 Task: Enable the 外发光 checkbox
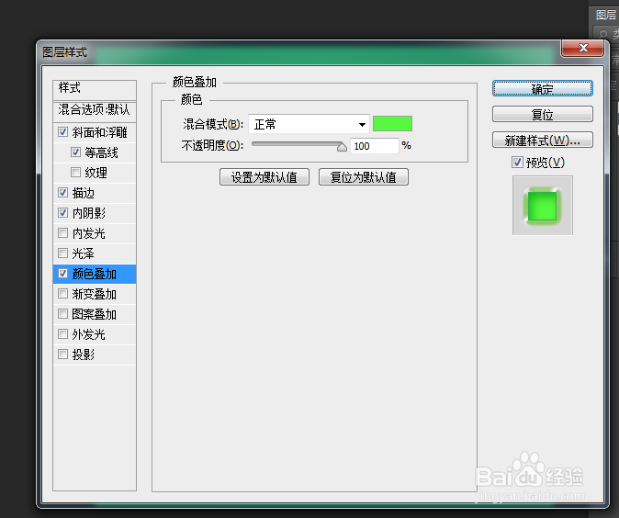point(62,334)
